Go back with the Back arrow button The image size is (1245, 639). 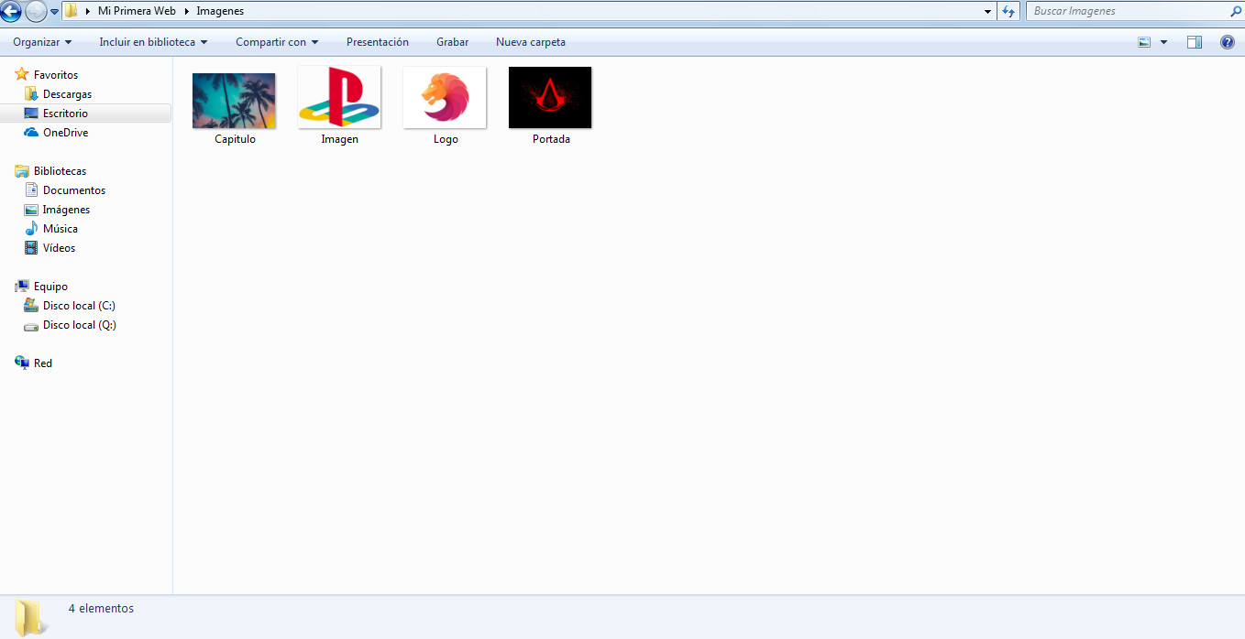pos(10,12)
